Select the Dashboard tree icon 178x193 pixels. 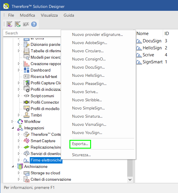point(27,70)
